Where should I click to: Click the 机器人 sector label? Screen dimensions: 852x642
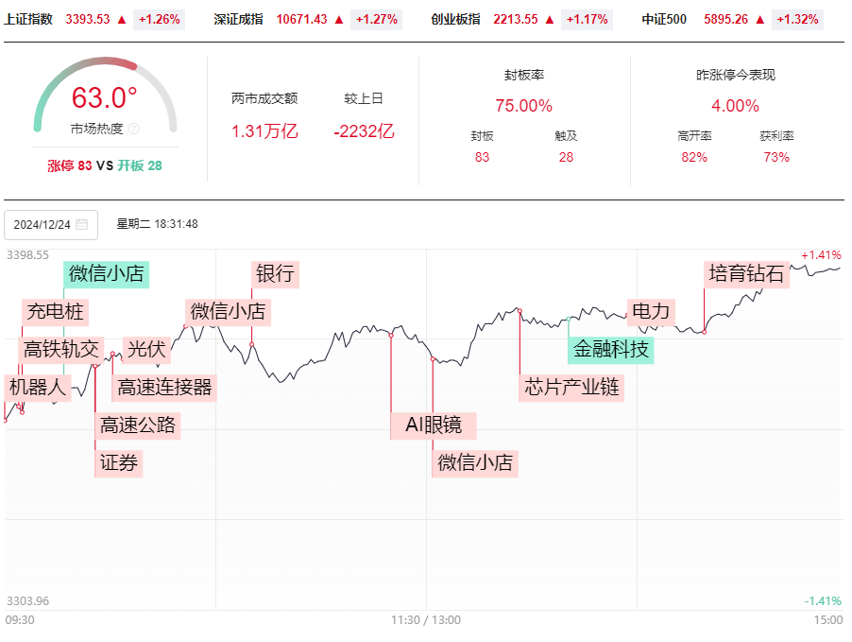click(x=38, y=388)
